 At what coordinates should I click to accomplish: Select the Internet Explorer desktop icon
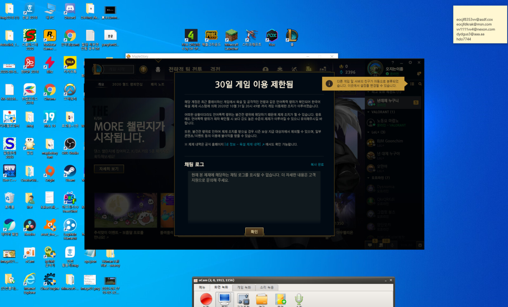[x=30, y=284]
